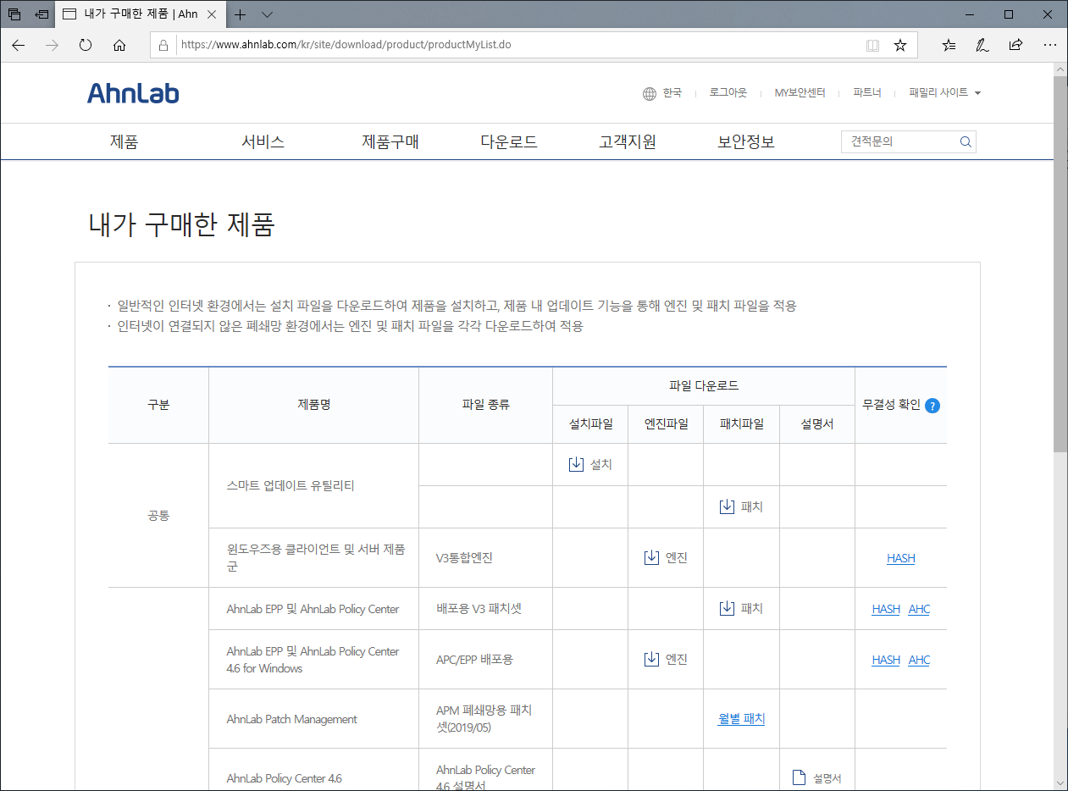1068x791 pixels.
Task: Open the tabs you've set aside
Action: tap(14, 14)
